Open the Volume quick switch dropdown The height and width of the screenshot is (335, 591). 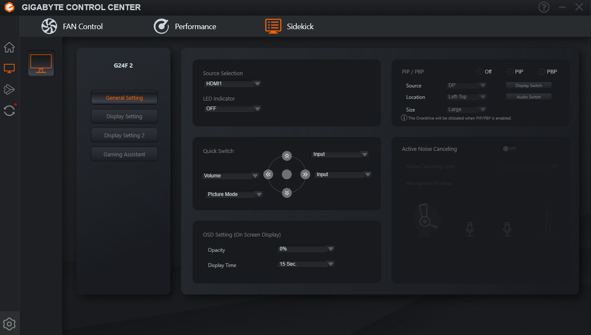pyautogui.click(x=230, y=176)
